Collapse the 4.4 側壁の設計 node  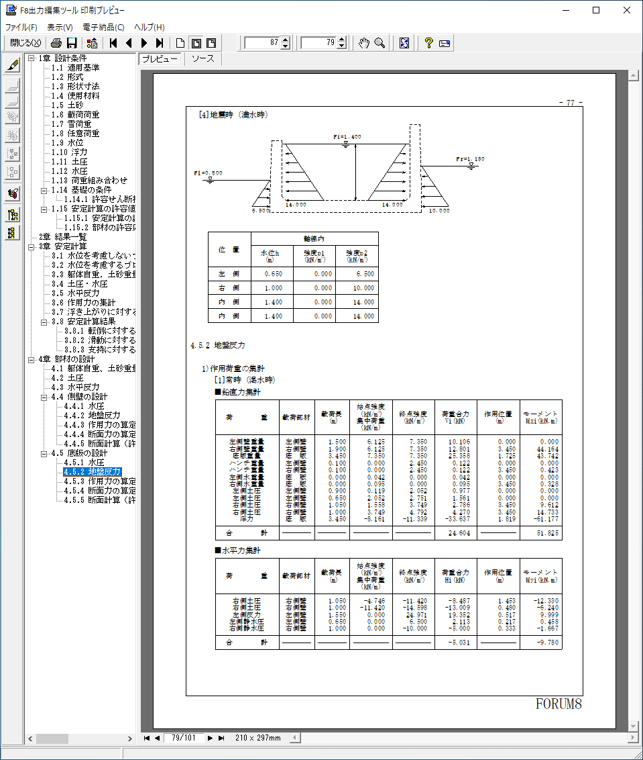point(44,397)
